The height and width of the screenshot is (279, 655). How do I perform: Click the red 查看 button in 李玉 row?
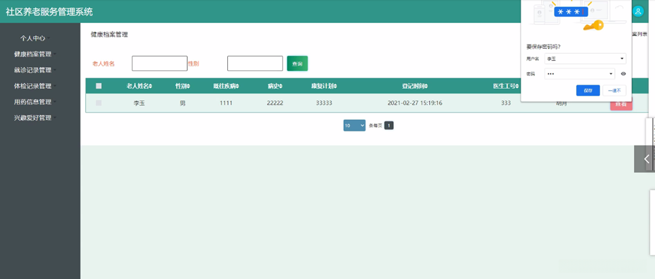coord(621,104)
